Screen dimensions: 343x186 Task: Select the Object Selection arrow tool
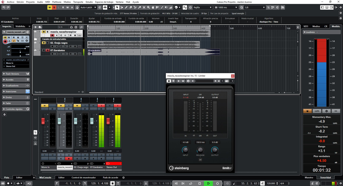click(x=117, y=7)
